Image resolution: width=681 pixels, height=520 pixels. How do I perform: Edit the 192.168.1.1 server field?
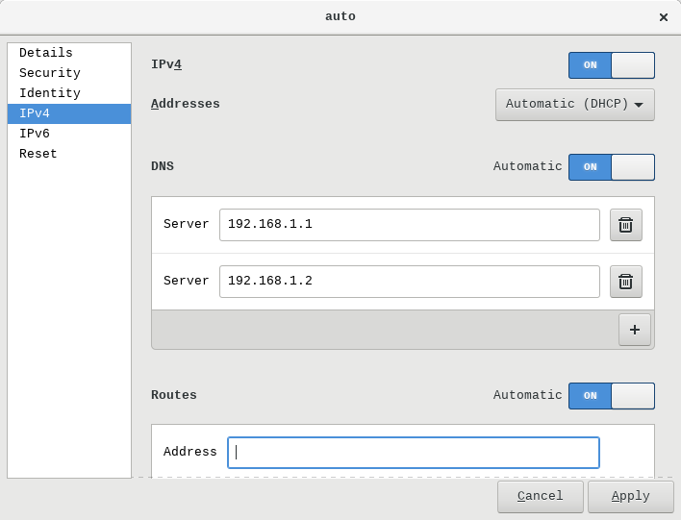pos(410,225)
